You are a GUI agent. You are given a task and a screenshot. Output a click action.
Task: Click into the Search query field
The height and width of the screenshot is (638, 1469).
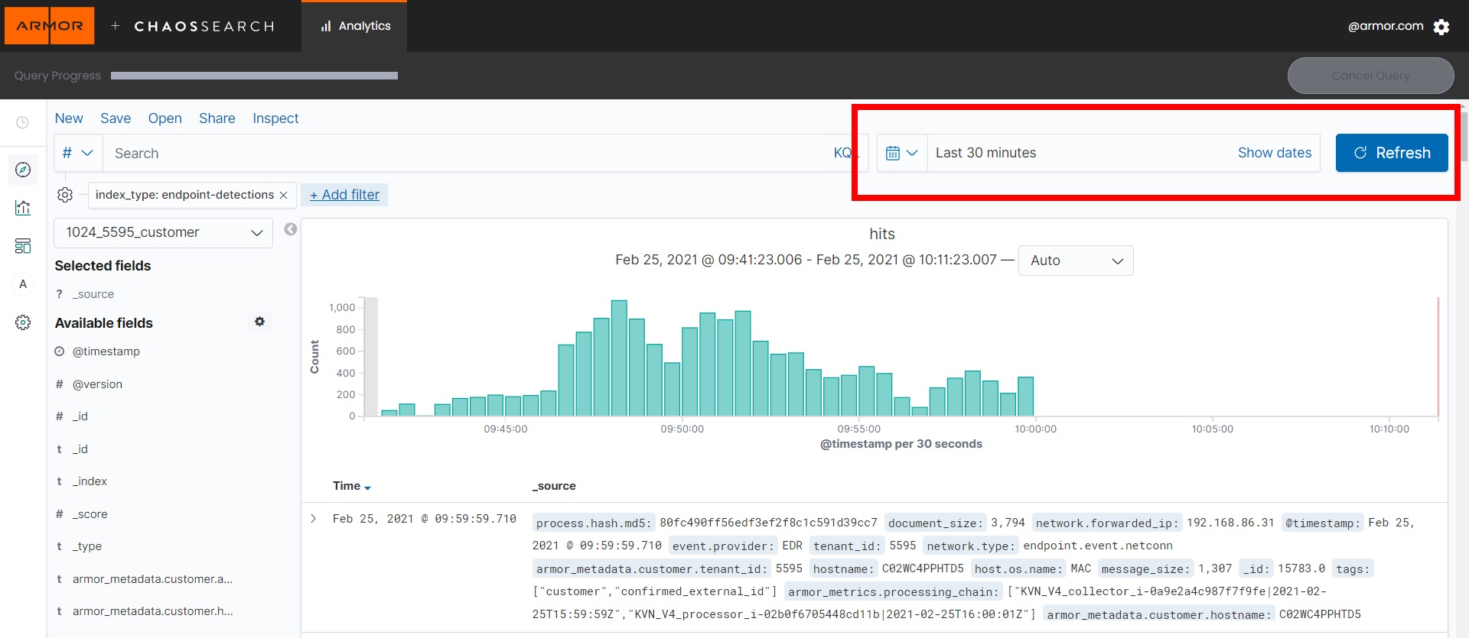(467, 154)
